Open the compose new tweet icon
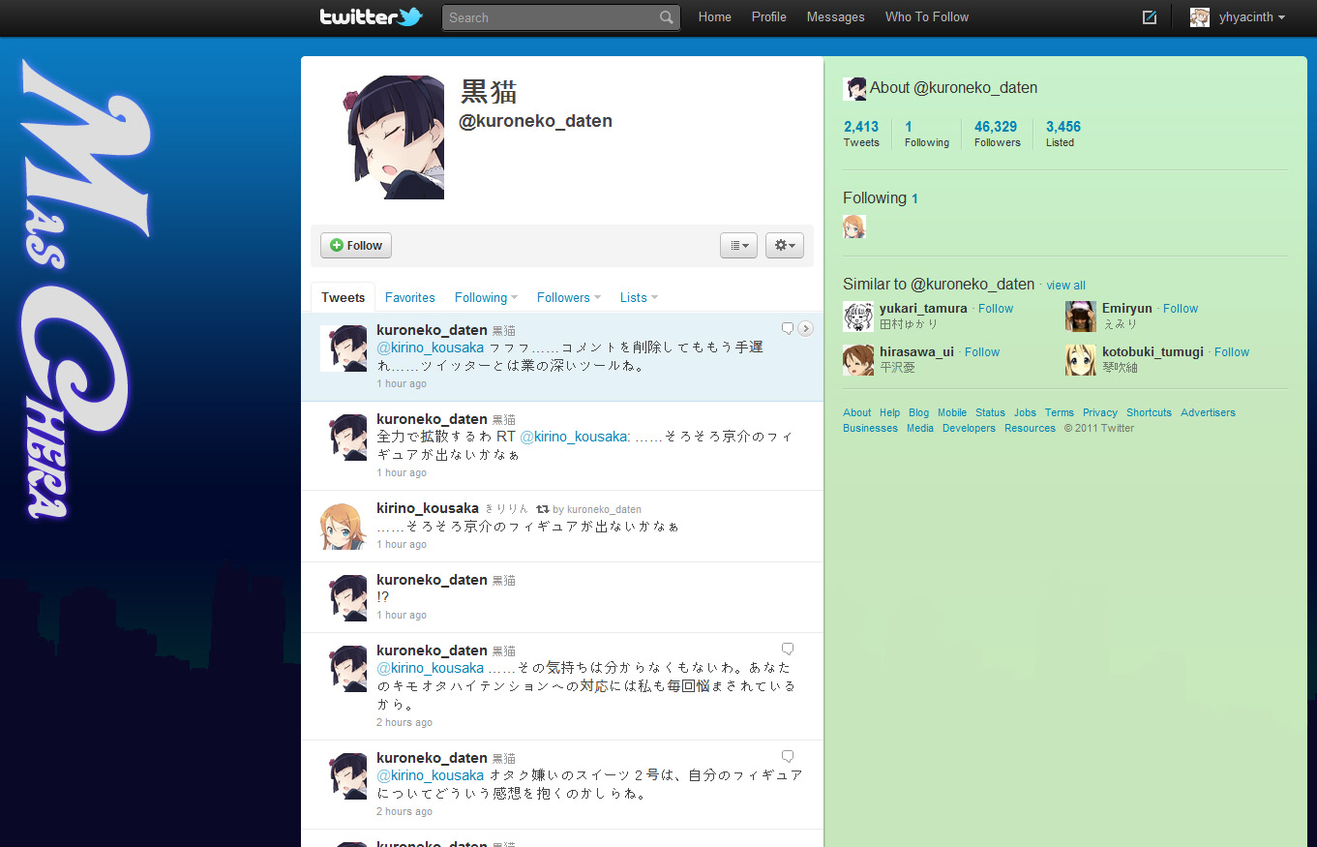This screenshot has width=1317, height=847. coord(1150,17)
